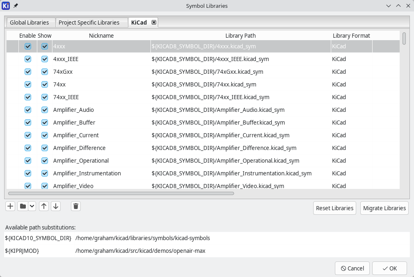Image resolution: width=414 pixels, height=277 pixels.
Task: Move the selected library down
Action: tap(56, 206)
